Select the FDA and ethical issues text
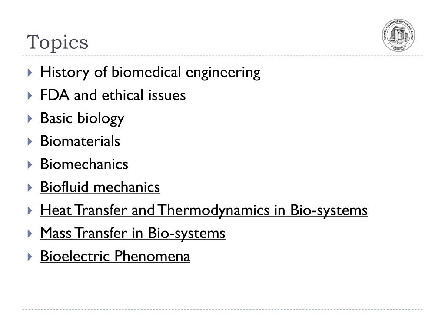The height and width of the screenshot is (334, 445). [113, 95]
